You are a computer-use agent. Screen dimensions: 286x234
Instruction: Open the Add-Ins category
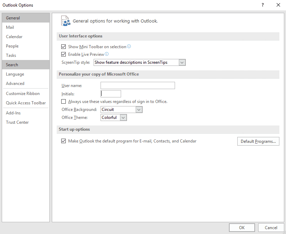point(26,113)
